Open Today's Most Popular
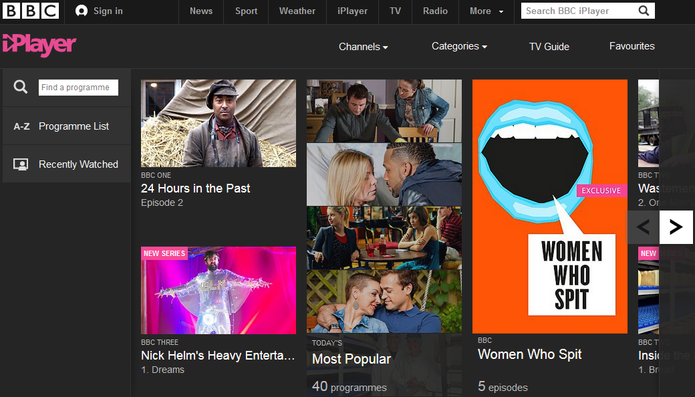The image size is (695, 397). tap(352, 359)
